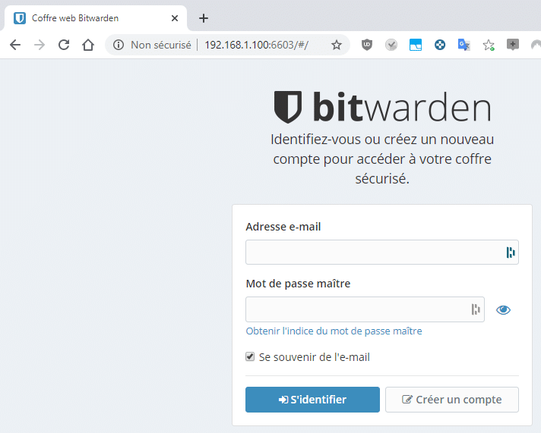Click the autofill icon in the password field

[x=476, y=309]
